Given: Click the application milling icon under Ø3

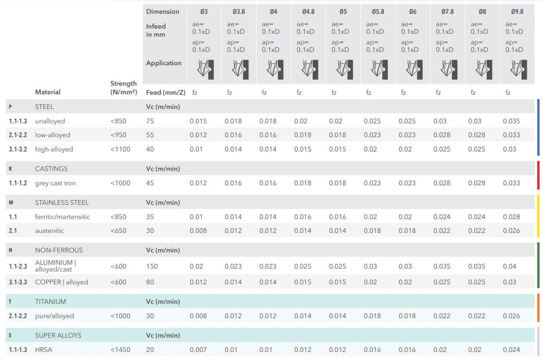Looking at the screenshot, I should 206,69.
